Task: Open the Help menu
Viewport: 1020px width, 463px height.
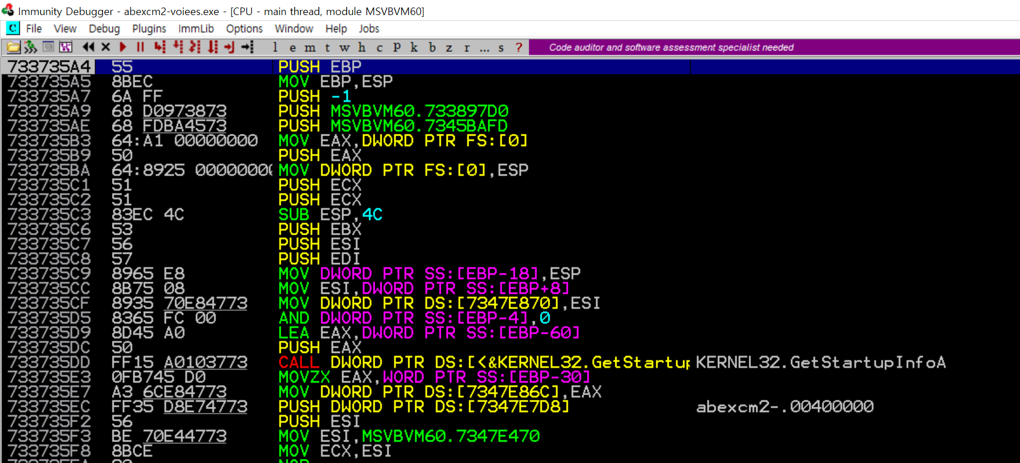Action: (x=336, y=28)
